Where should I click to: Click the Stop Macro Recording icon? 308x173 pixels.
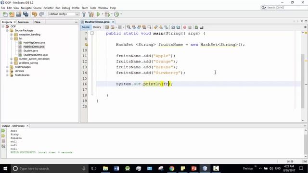[x=190, y=27]
